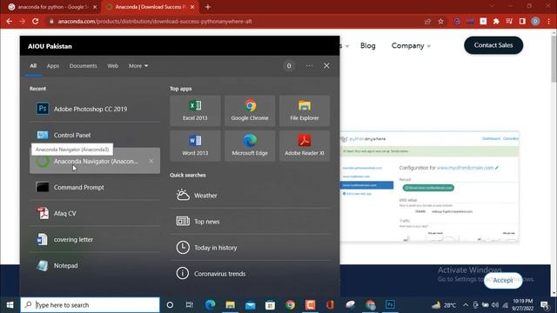Open the Chrome profile avatar
The width and height of the screenshot is (557, 313).
tap(536, 21)
